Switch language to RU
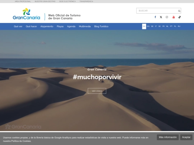Viewport: 194px width, 145px height. (179, 26)
